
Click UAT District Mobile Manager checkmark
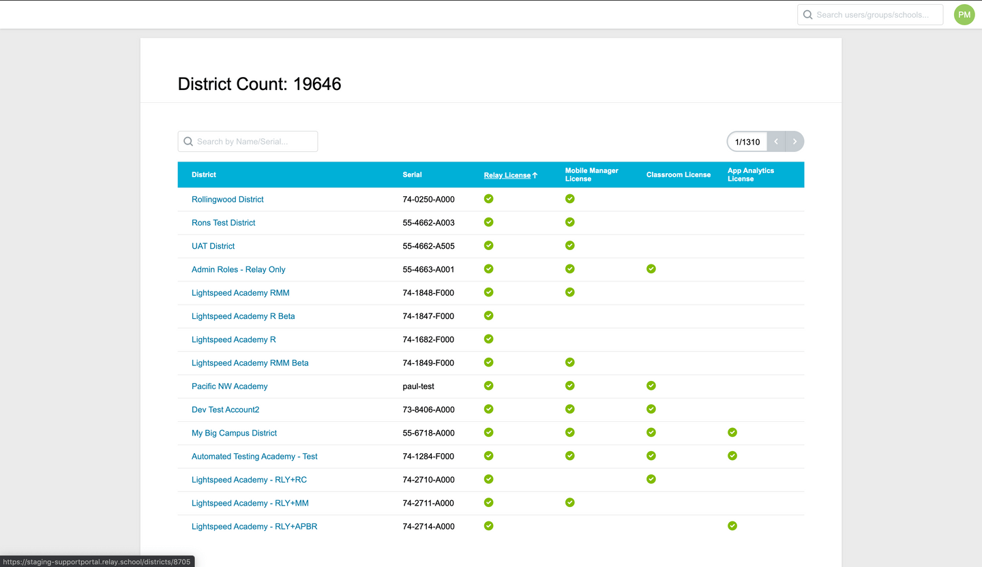[569, 245]
